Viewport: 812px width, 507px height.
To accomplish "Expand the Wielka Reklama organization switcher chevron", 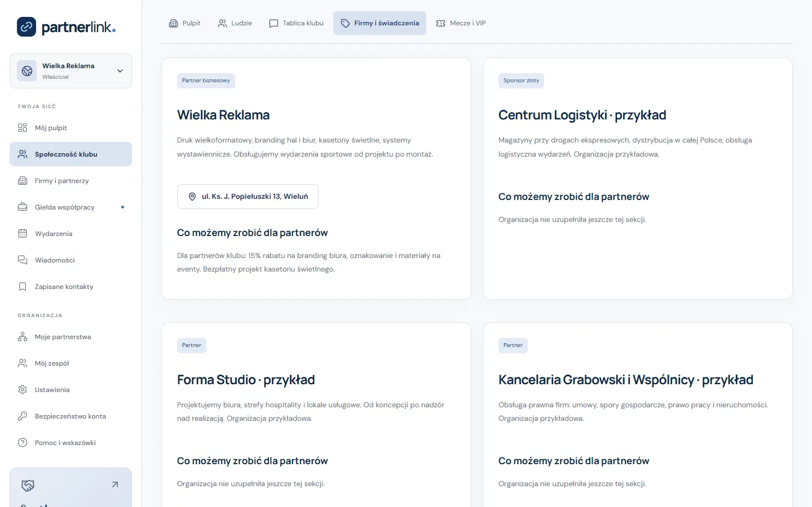I will [120, 71].
